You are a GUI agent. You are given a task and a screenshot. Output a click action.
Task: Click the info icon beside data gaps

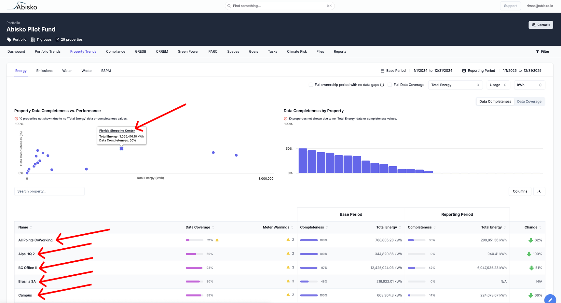click(x=382, y=85)
